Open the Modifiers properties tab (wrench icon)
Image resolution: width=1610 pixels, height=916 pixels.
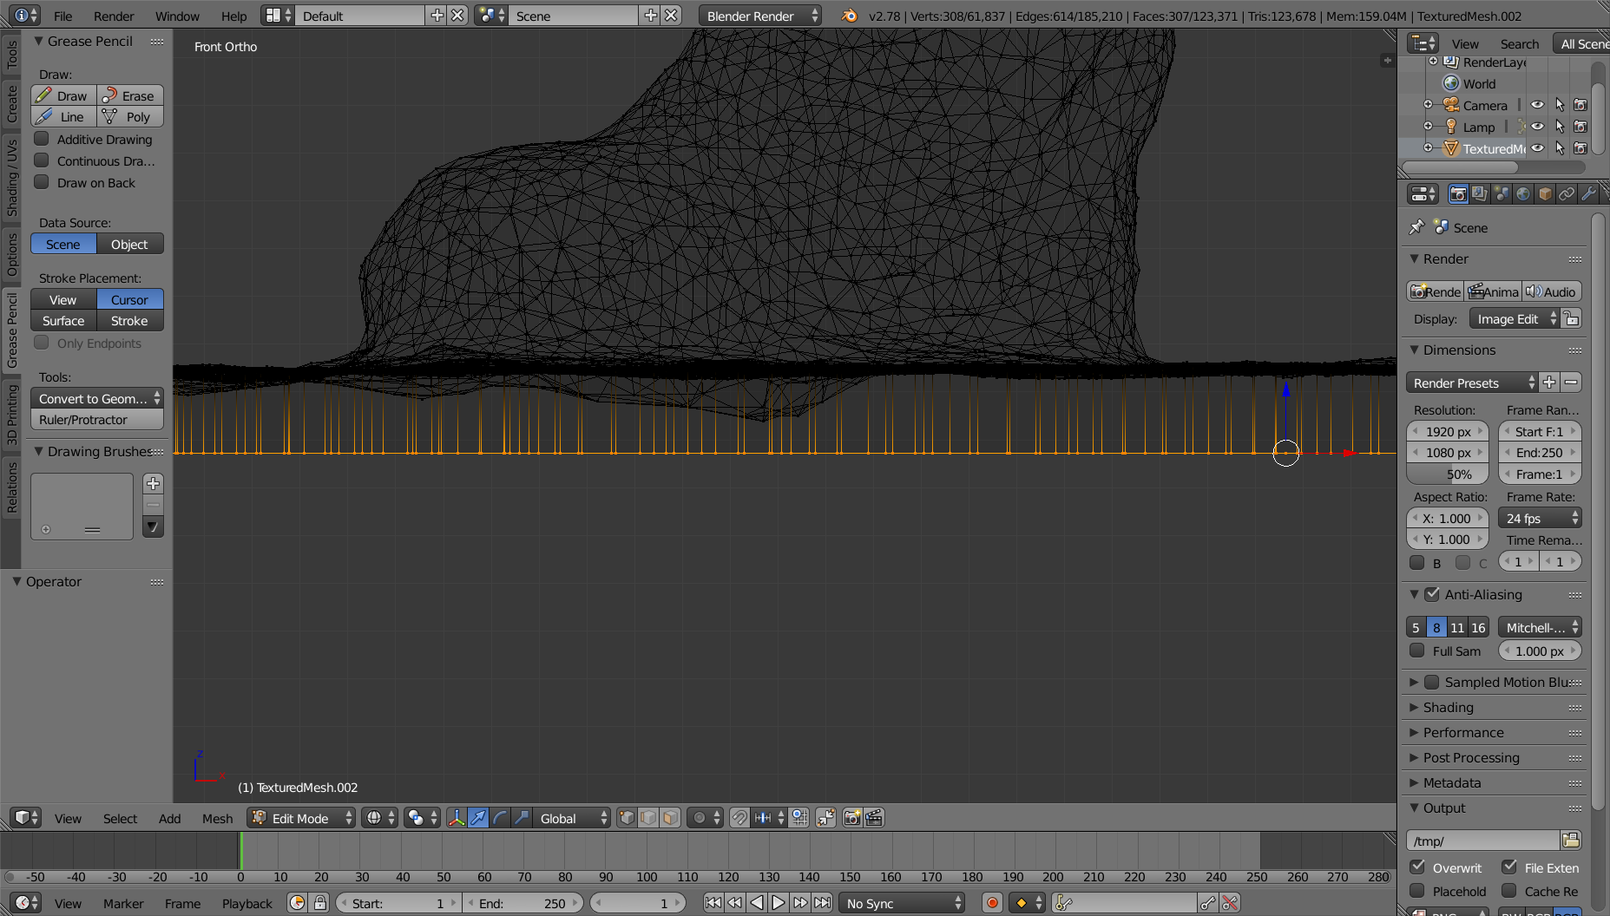(1588, 193)
